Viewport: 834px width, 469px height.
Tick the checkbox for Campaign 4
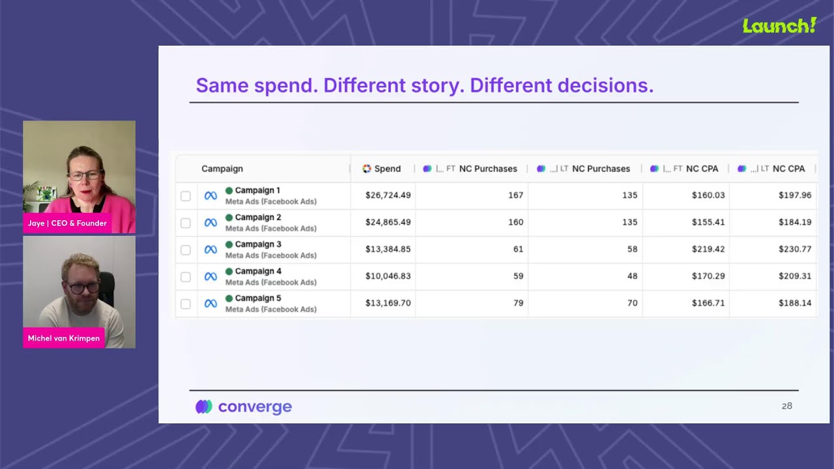(x=186, y=277)
